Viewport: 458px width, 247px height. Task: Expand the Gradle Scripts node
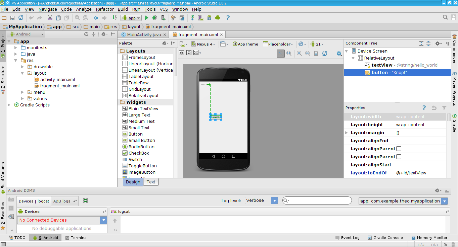click(9, 105)
